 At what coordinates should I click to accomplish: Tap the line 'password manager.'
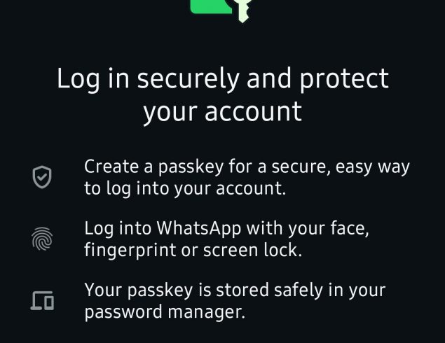point(165,312)
